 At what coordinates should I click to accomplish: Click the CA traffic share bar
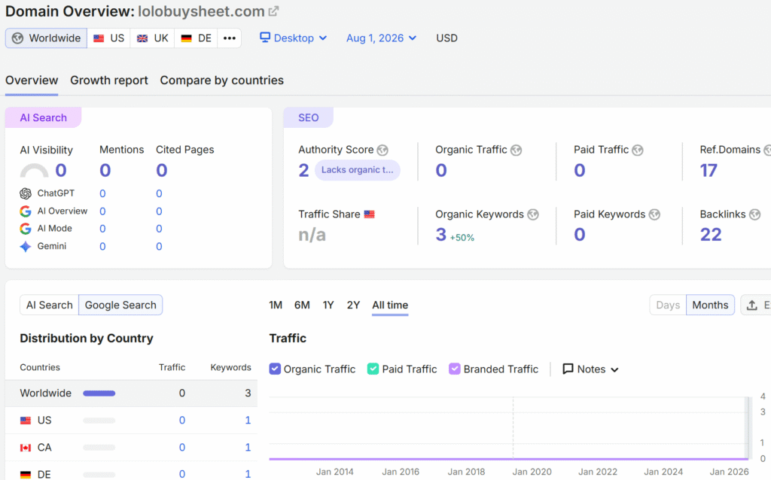click(99, 448)
